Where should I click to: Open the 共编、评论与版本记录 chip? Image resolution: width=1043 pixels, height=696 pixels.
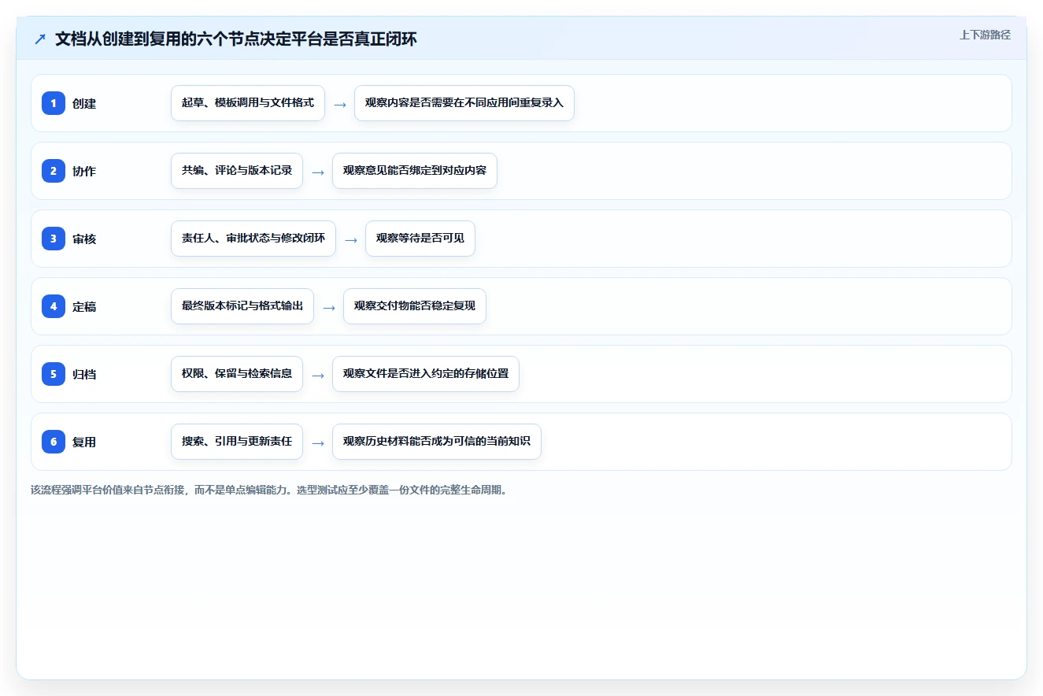[x=237, y=171]
